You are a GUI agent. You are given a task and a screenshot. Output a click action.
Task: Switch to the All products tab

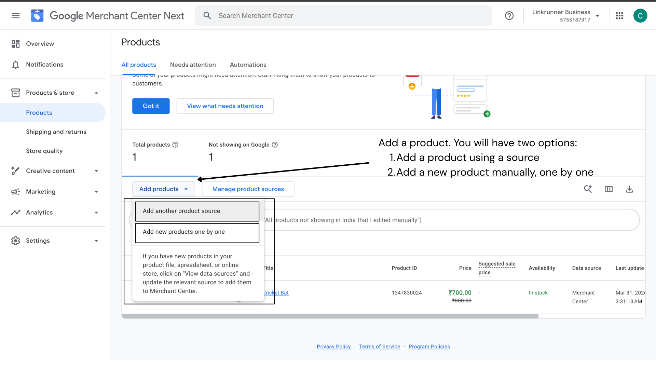[139, 65]
